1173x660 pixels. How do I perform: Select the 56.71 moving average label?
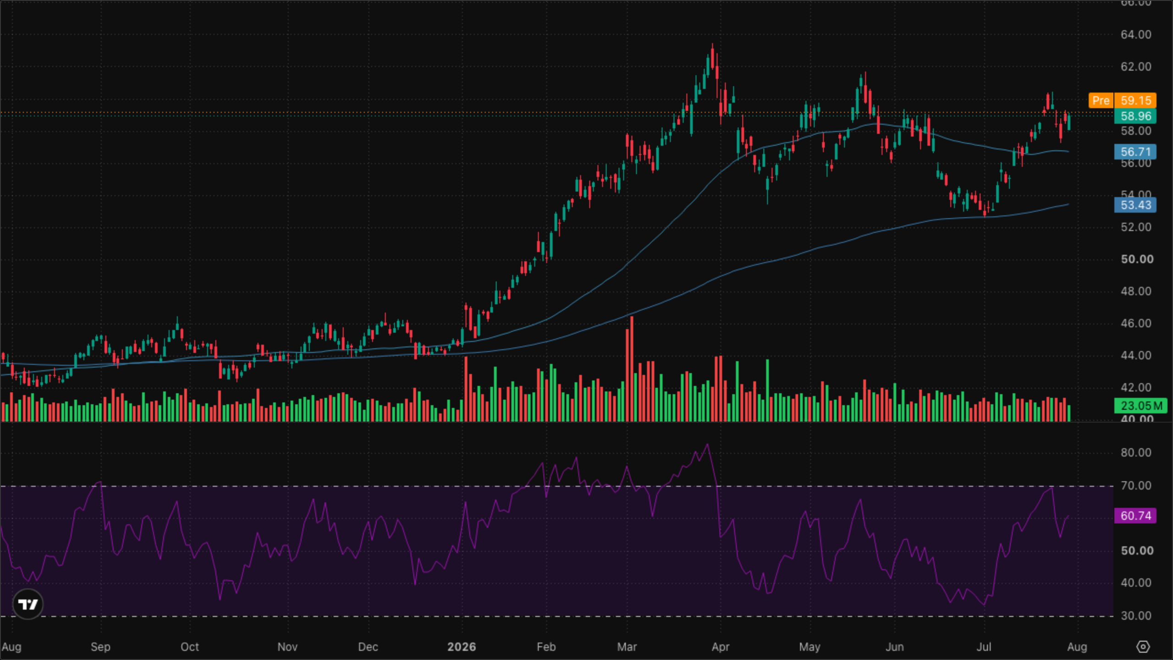coord(1135,152)
